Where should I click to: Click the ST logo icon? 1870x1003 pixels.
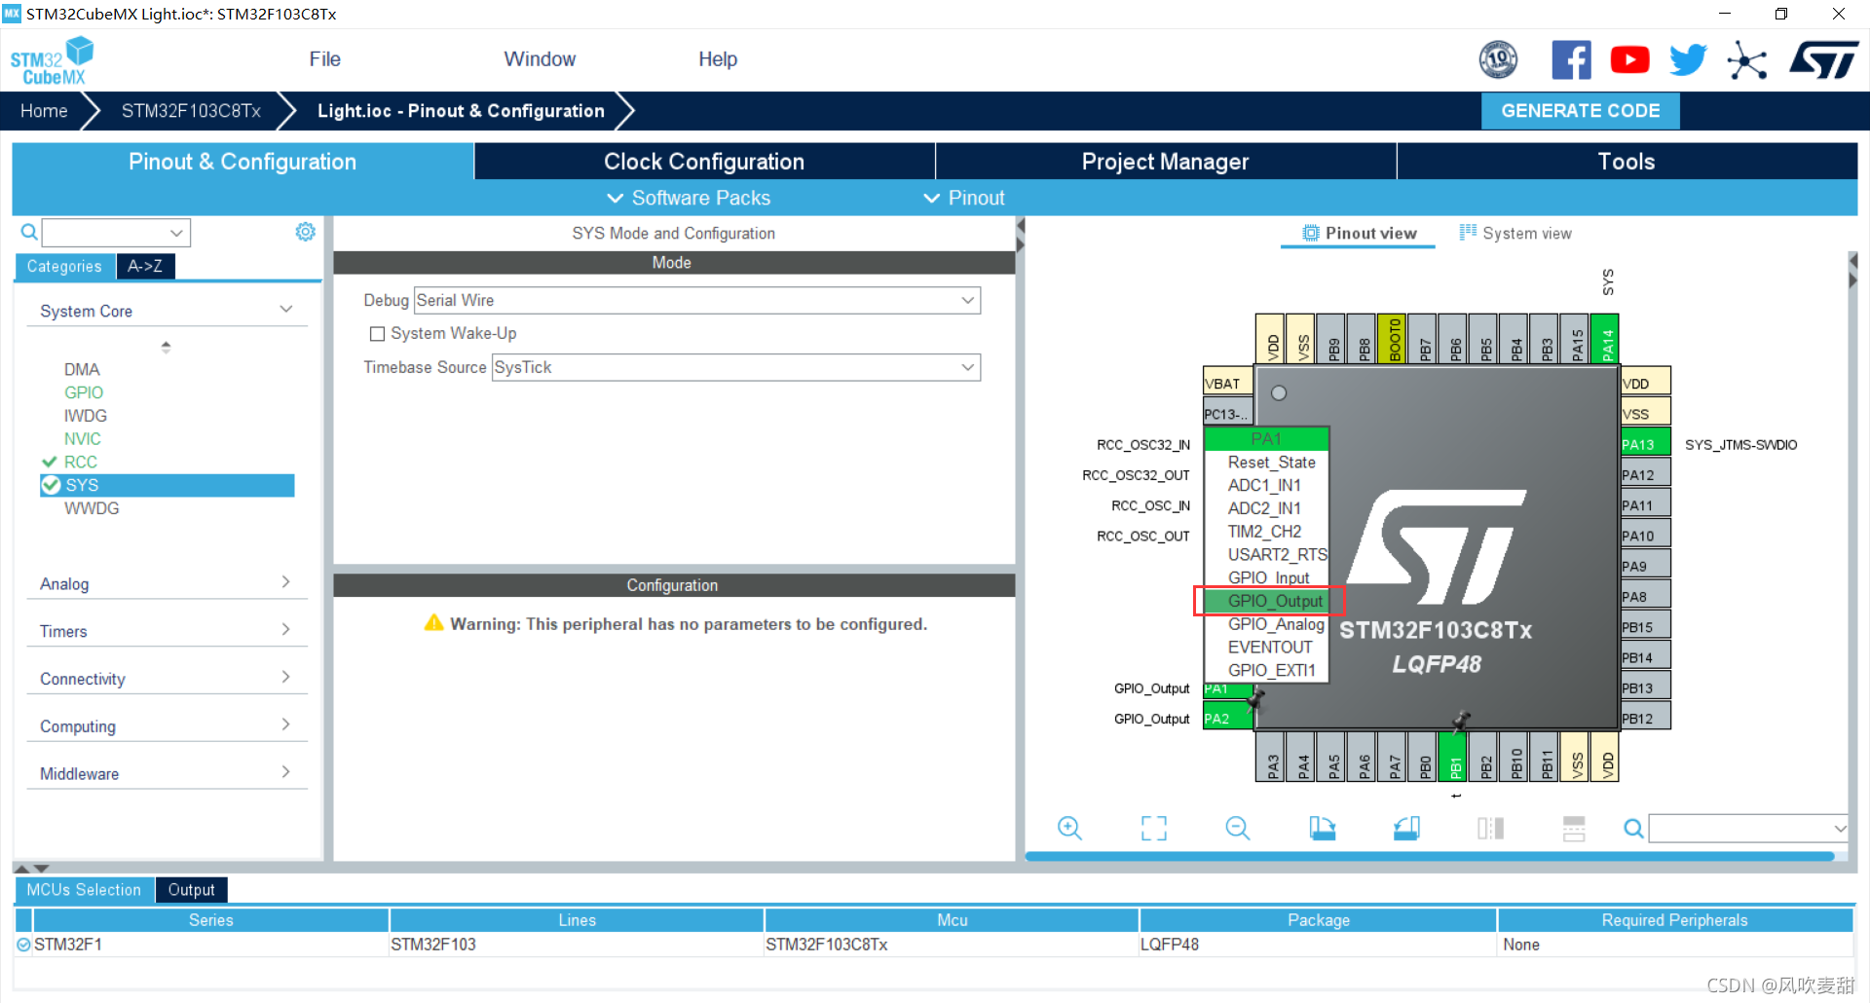tap(1823, 60)
